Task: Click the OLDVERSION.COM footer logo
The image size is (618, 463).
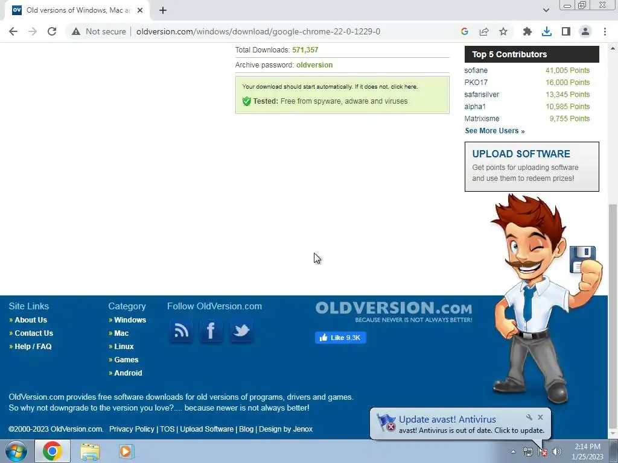Action: (x=393, y=312)
